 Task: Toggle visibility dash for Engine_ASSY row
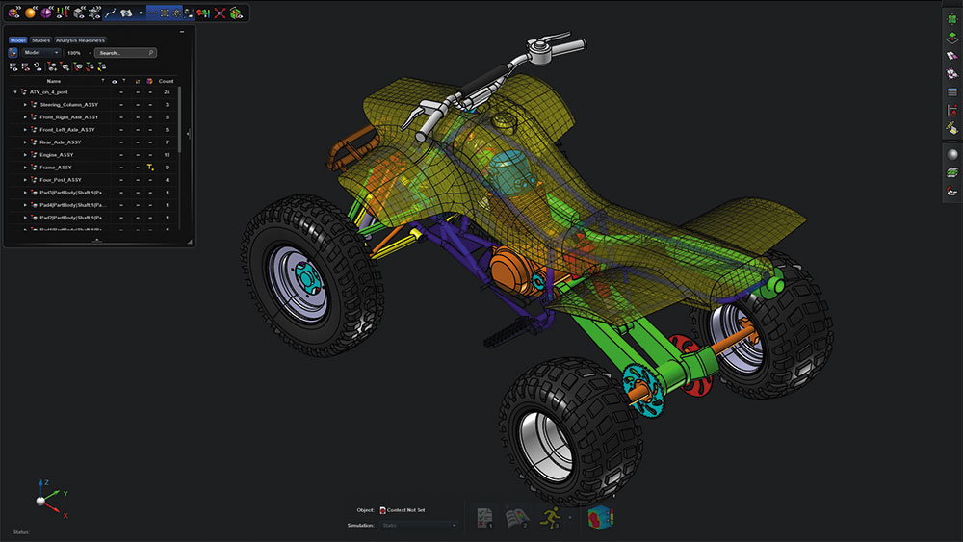(121, 155)
